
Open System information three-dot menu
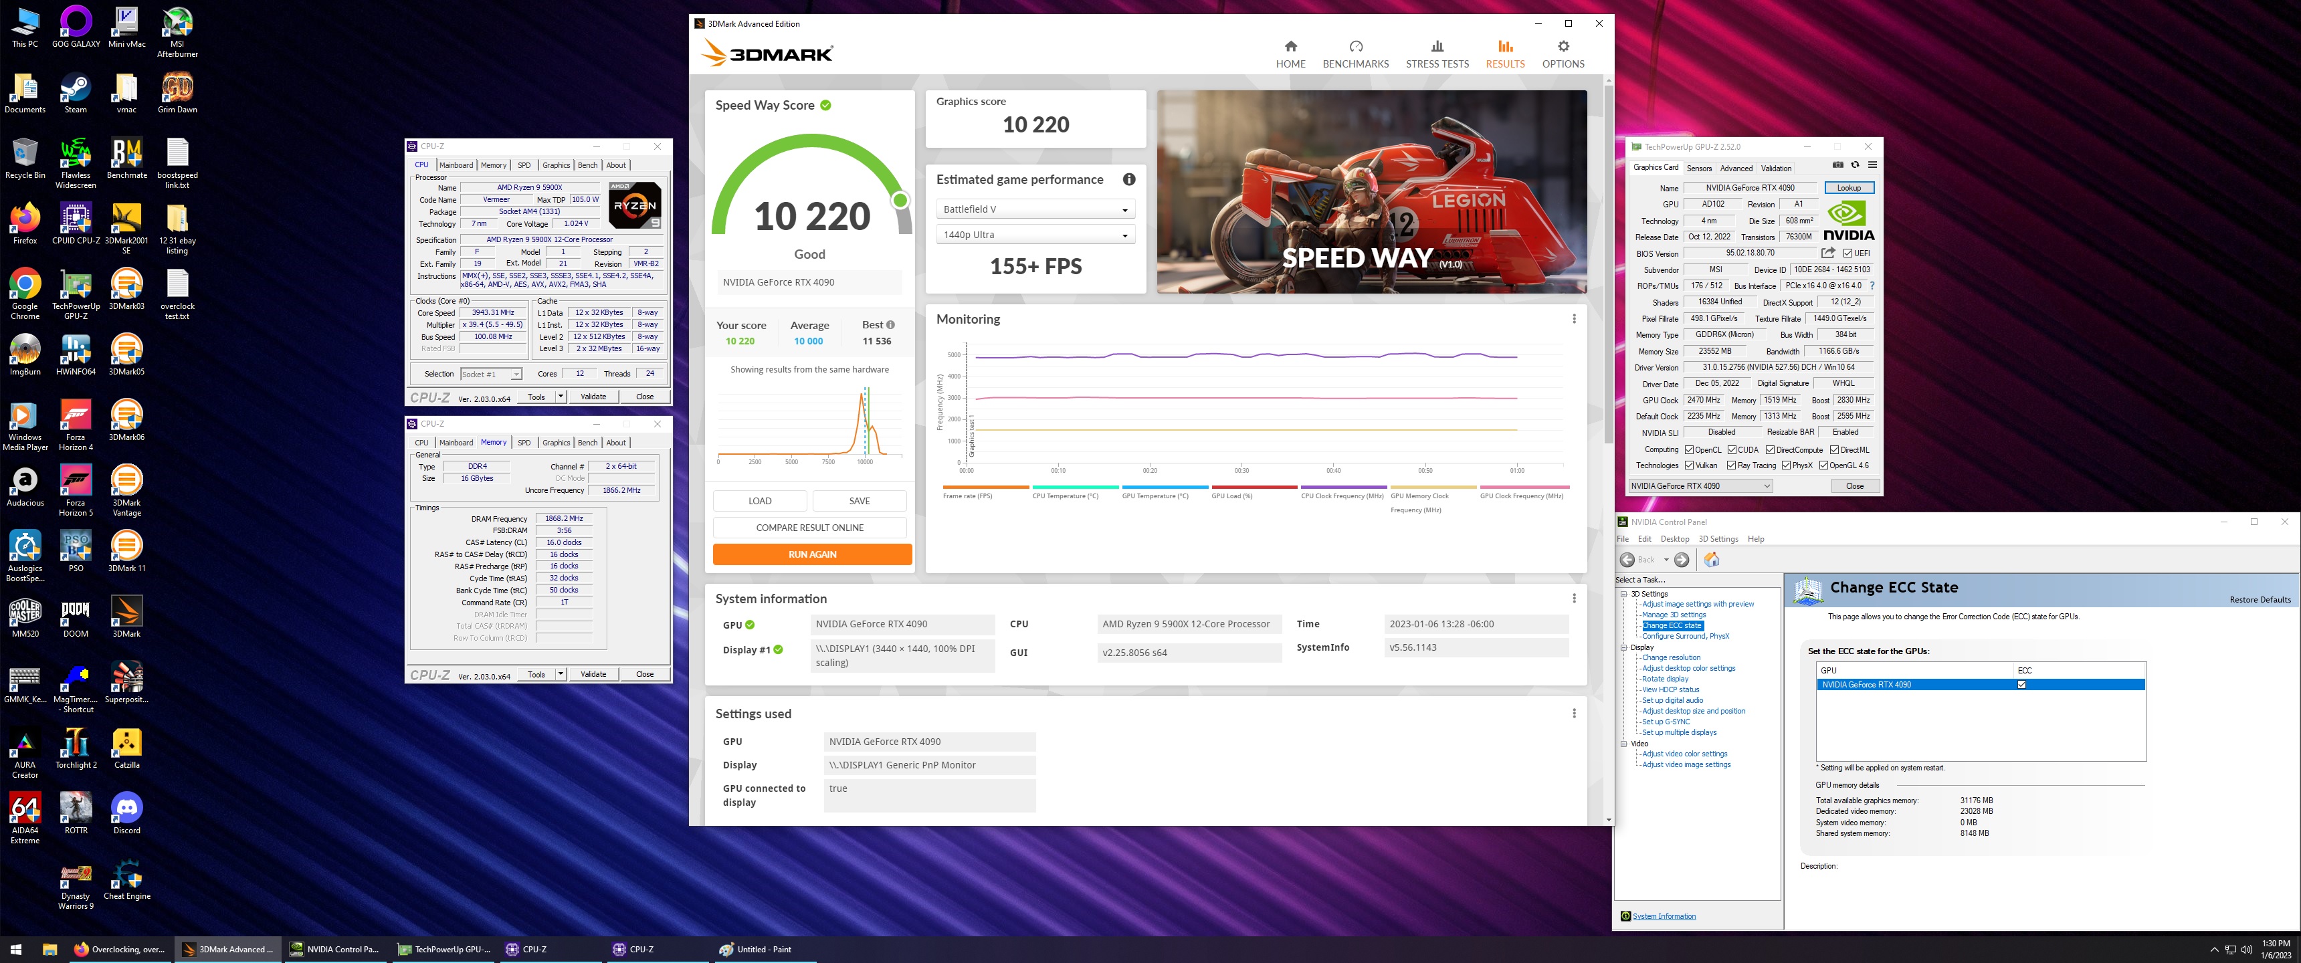click(x=1574, y=599)
